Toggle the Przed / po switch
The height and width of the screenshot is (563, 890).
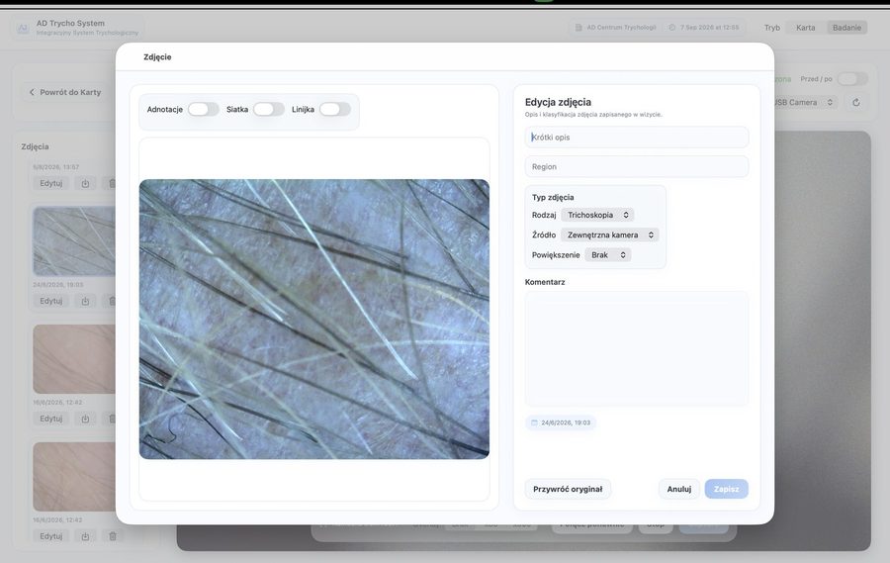coord(852,79)
